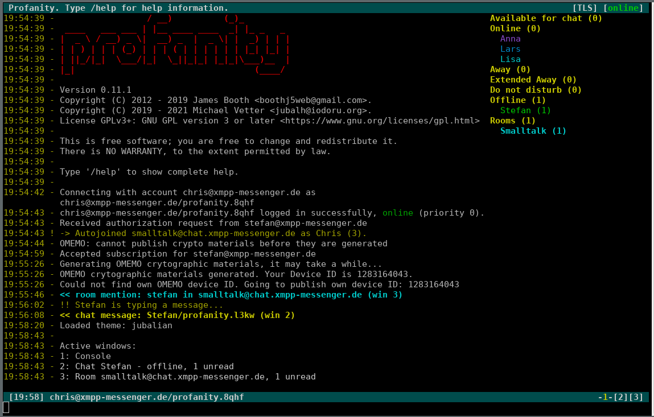Click the Autojoined smalltalk line
Viewport: 654px width, 417px height.
213,233
